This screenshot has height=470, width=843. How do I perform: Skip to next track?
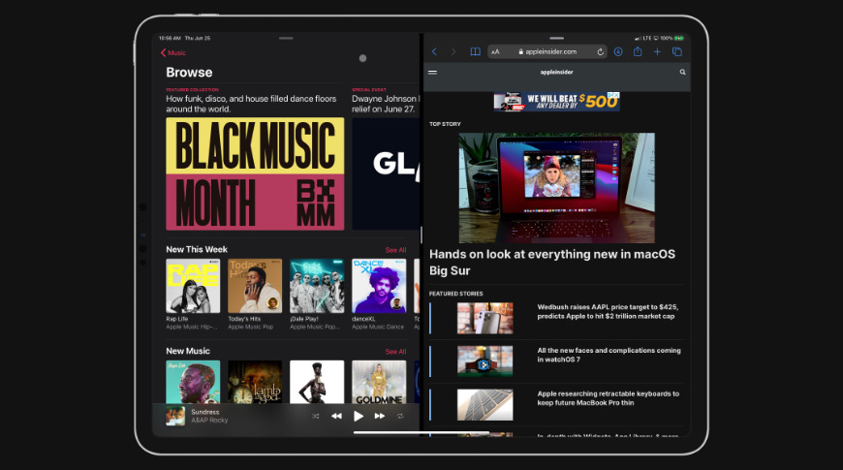(380, 417)
